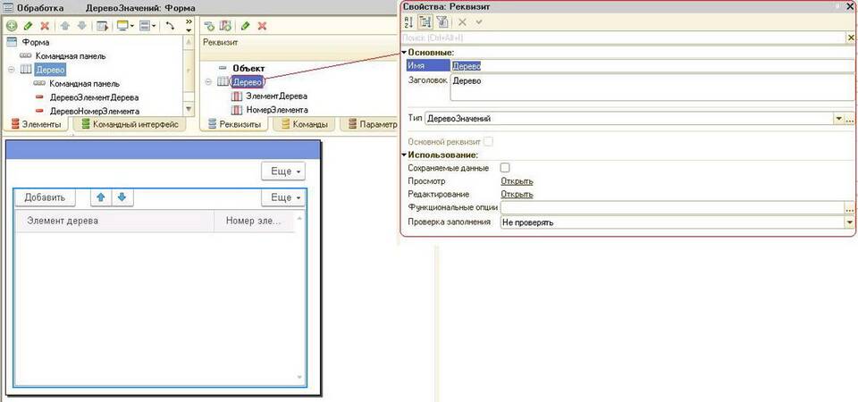Viewport: 858px width, 402px height.
Task: Select the ЭлементДерева attribute column
Action: click(276, 96)
